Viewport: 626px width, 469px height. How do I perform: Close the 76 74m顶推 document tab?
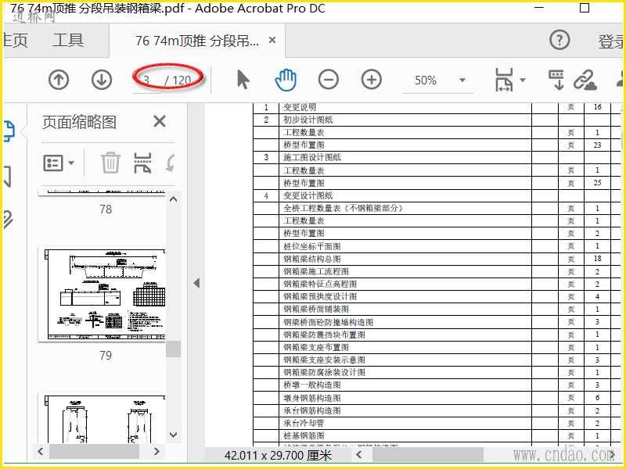click(x=272, y=40)
